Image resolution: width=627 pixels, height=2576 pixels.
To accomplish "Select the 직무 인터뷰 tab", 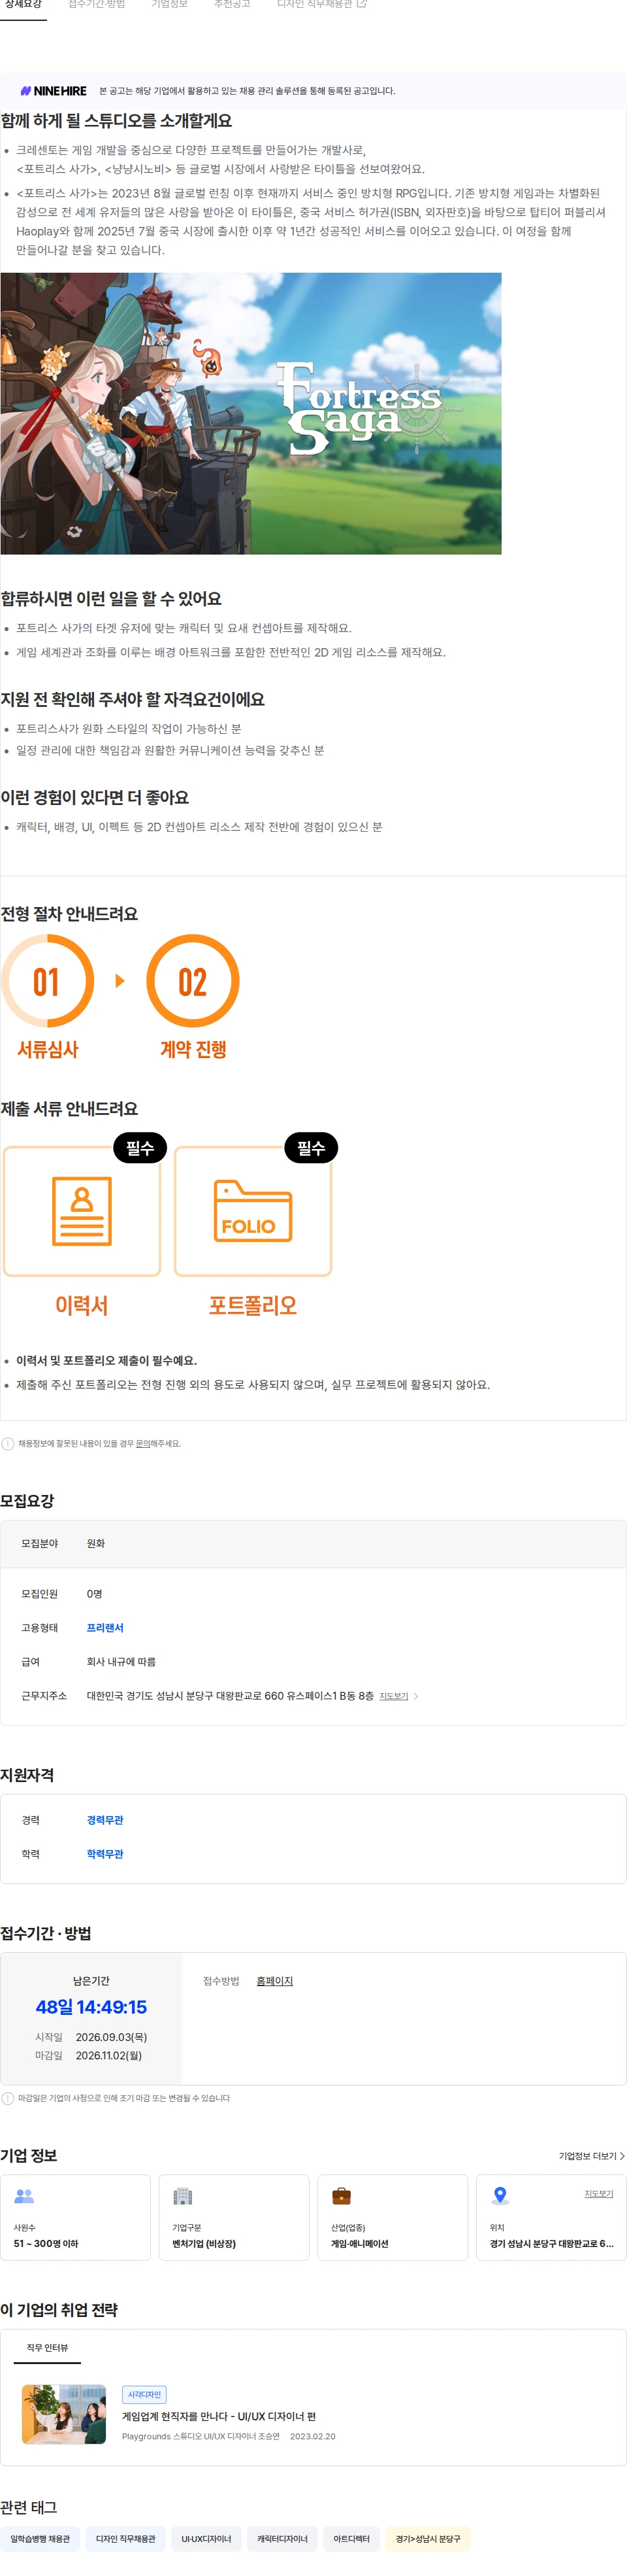I will click(x=47, y=2348).
